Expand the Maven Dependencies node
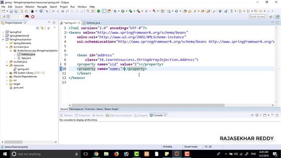This screenshot has height=158, width=281. [x=7, y=76]
